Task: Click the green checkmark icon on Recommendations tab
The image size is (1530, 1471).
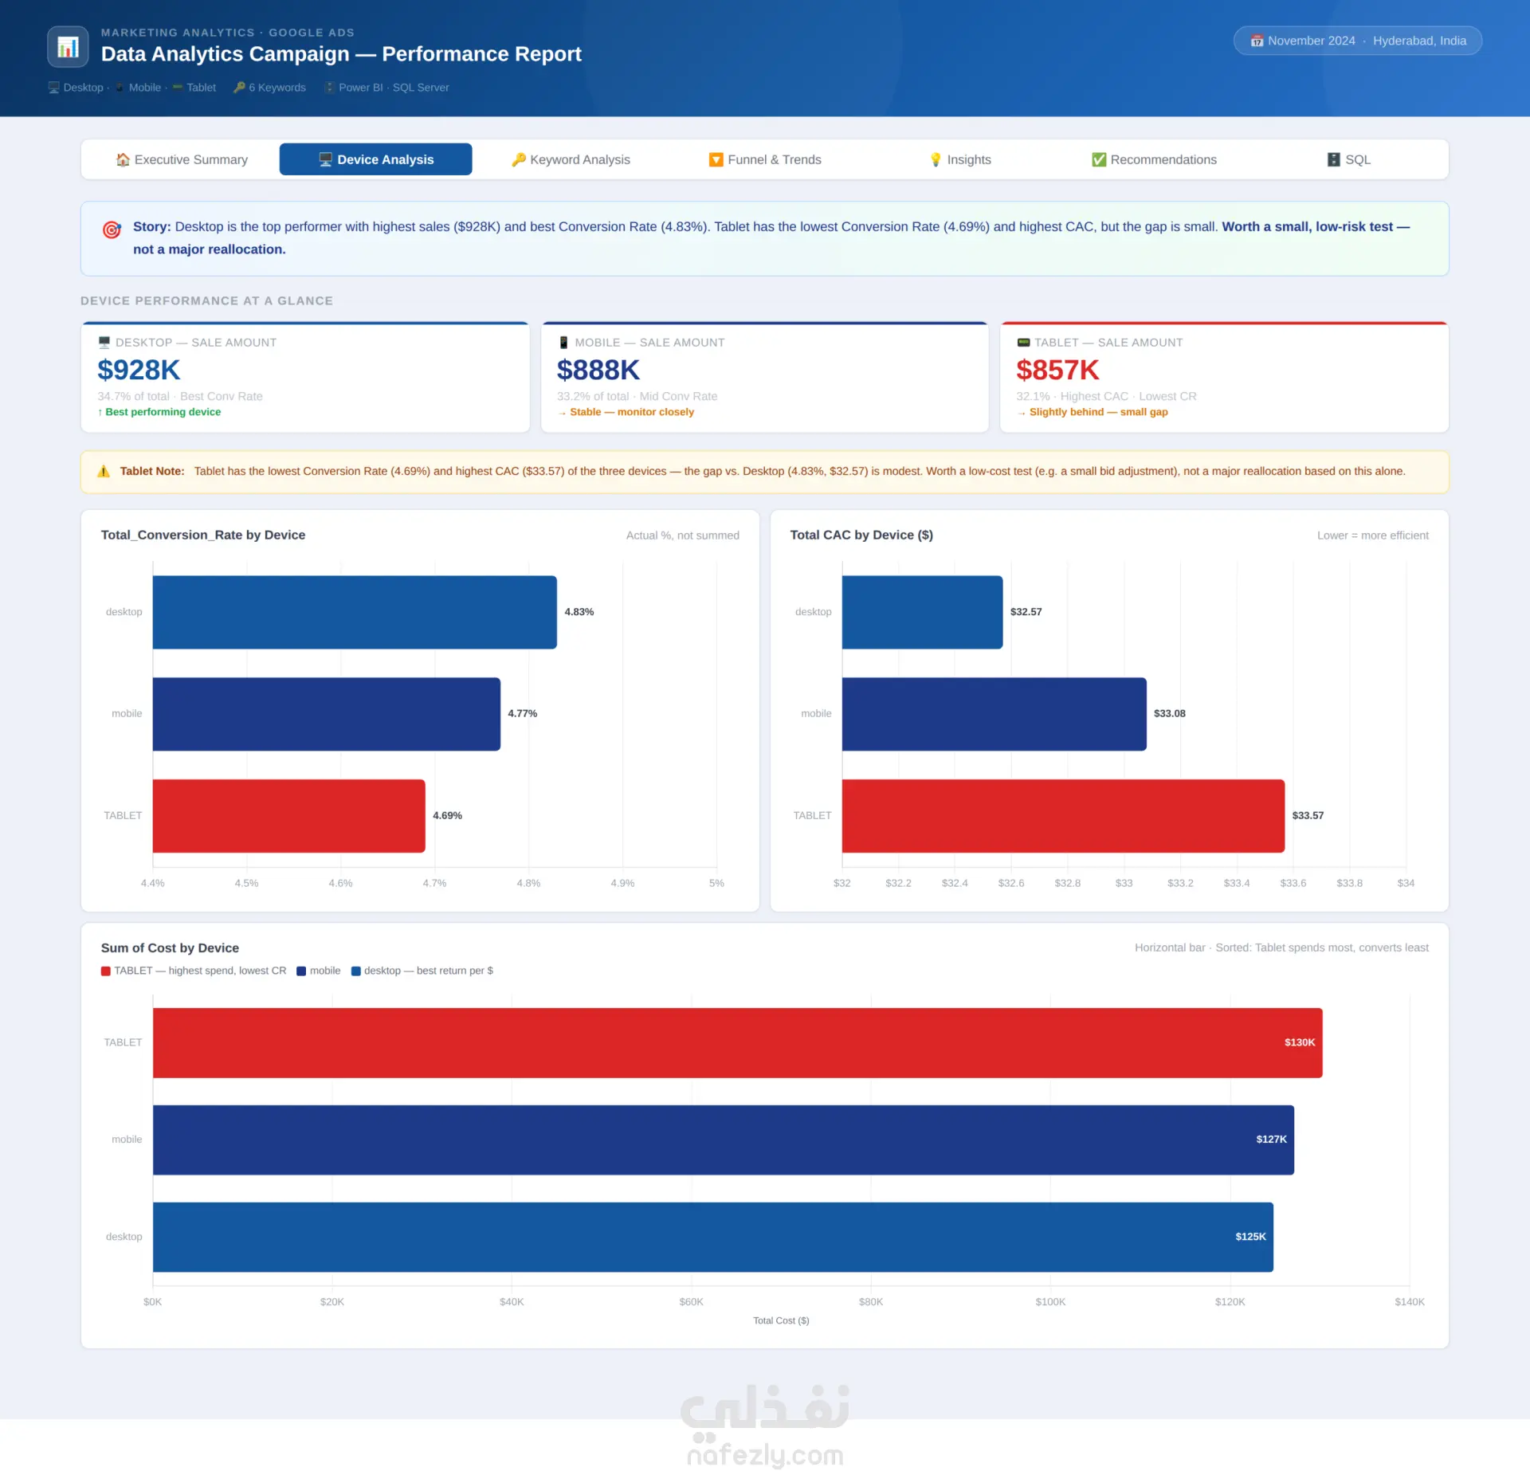Action: (1099, 159)
